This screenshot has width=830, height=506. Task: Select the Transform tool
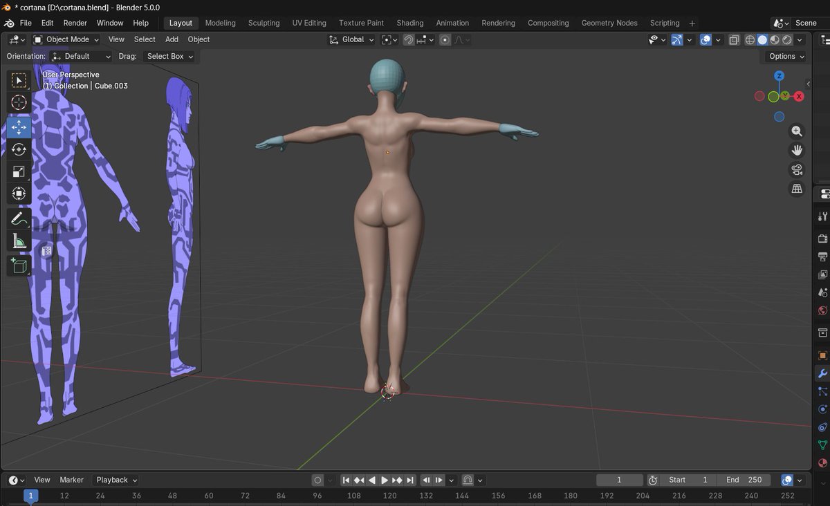click(19, 194)
